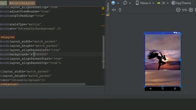Open the design surface layers icon
Image resolution: width=196 pixels, height=110 pixels.
(x=113, y=3)
